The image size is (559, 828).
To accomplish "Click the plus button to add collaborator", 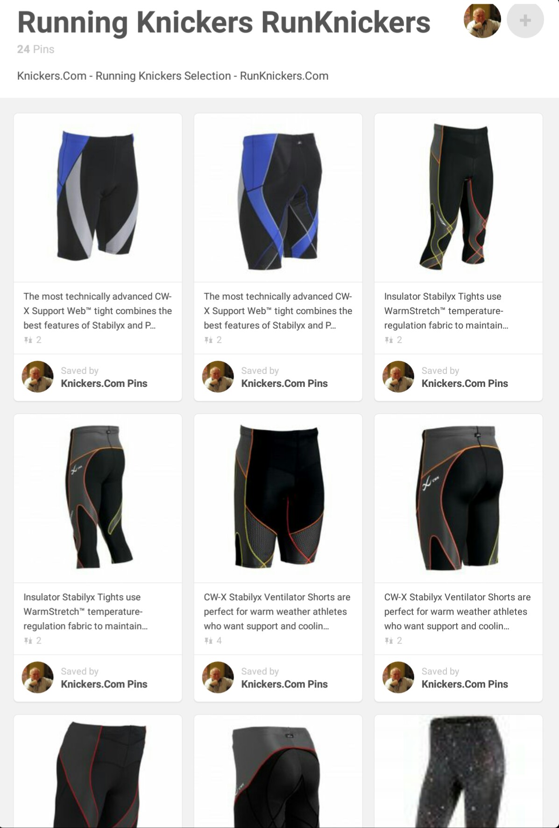I will pyautogui.click(x=525, y=20).
